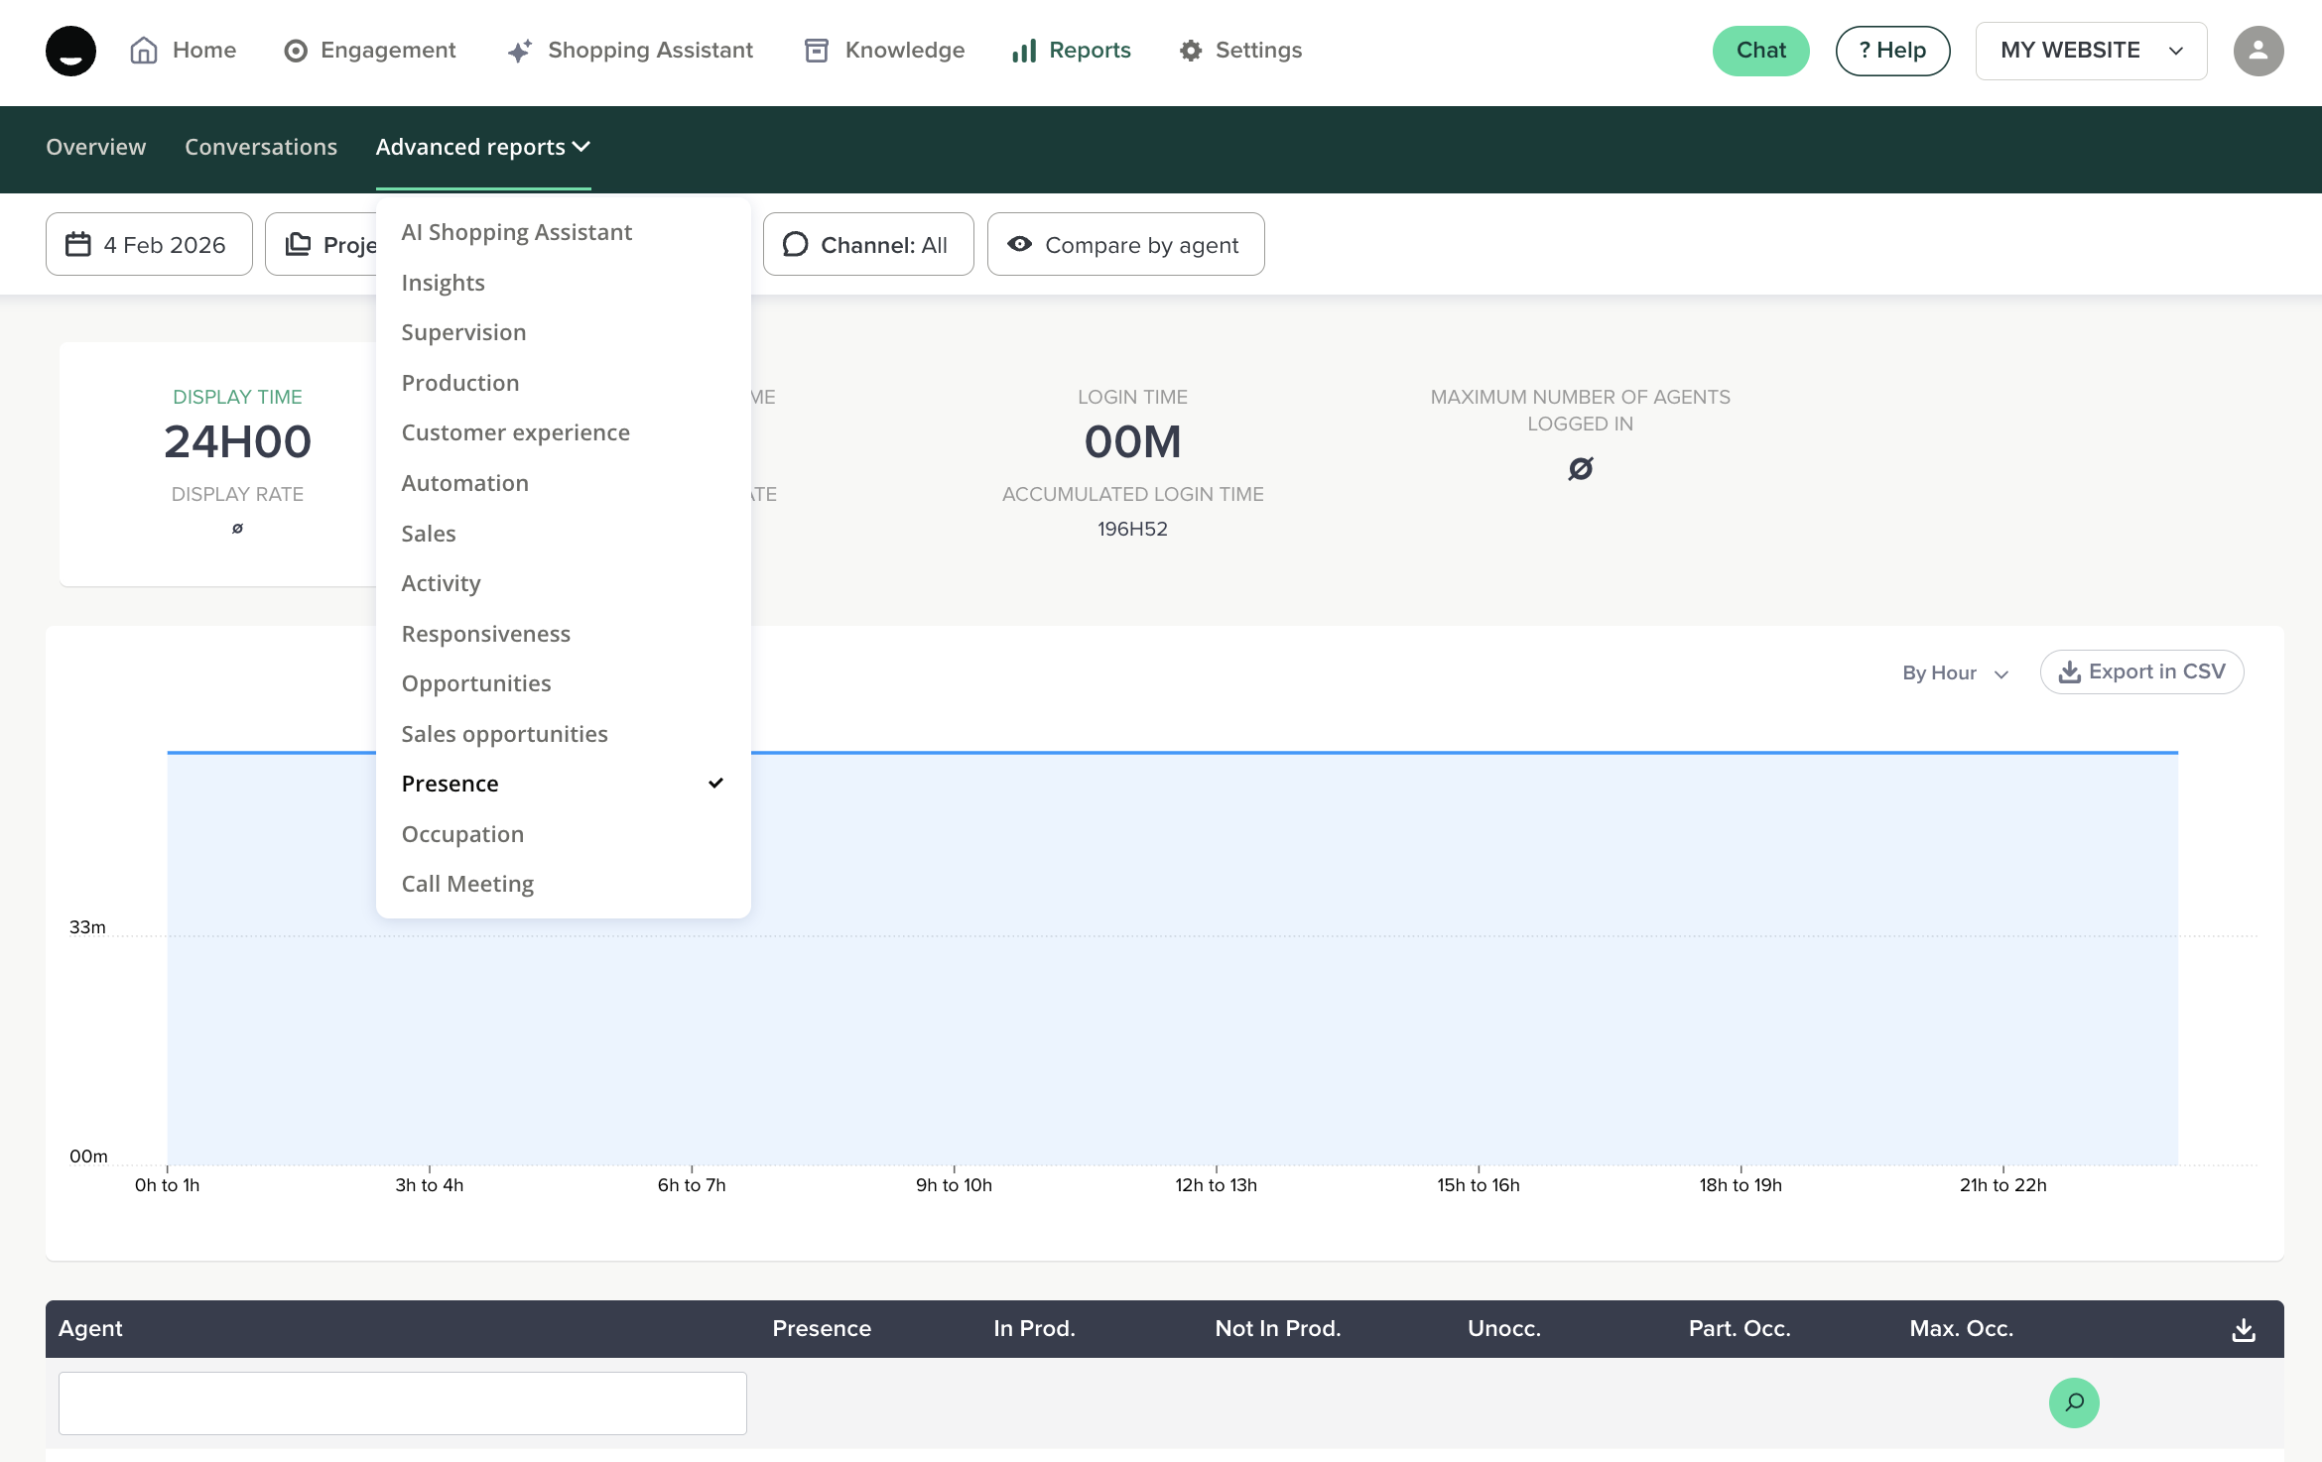Toggle Compare by agent eye button

pyautogui.click(x=1125, y=245)
